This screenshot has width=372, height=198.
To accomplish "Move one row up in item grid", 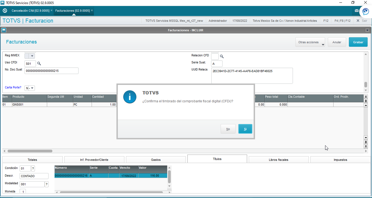I will tap(366, 105).
